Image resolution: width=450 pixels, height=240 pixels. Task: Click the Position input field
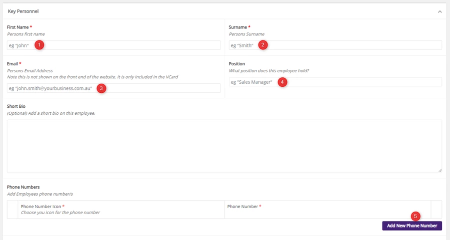[335, 82]
